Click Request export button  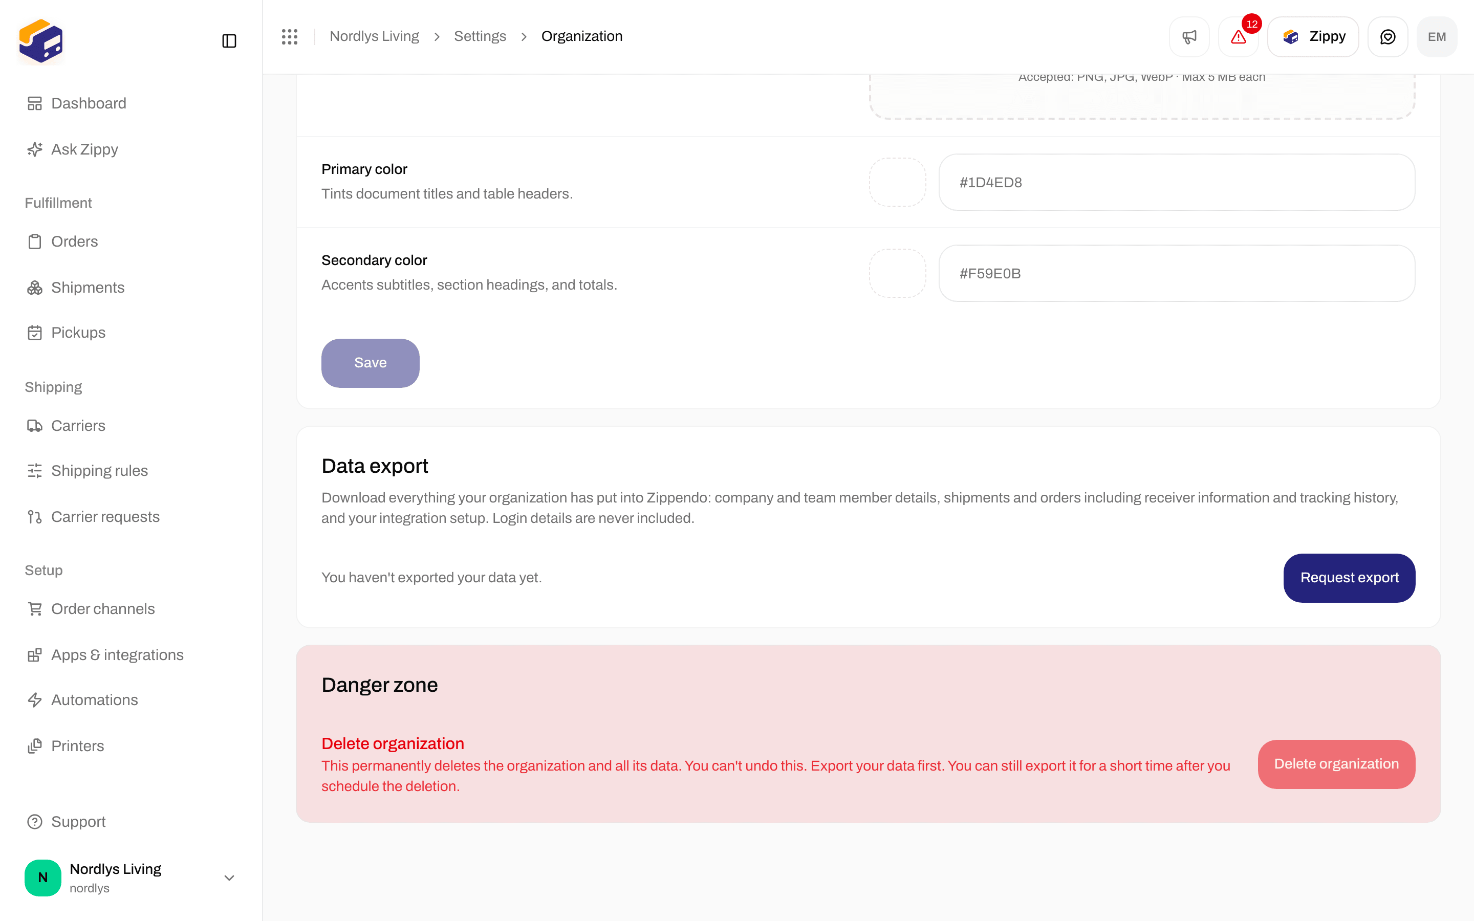(1349, 578)
